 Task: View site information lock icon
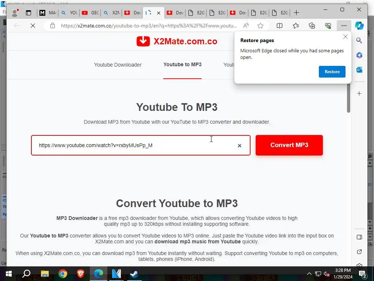(x=53, y=26)
